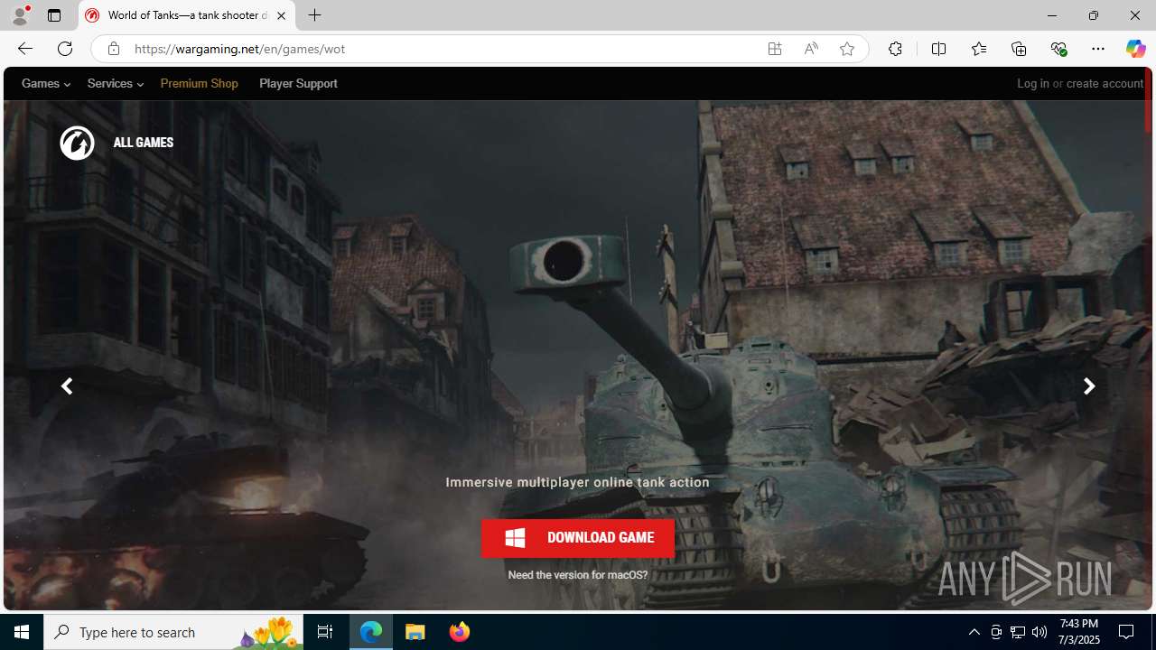Viewport: 1156px width, 650px height.
Task: Select World of Tanks browser tab
Action: pyautogui.click(x=187, y=15)
